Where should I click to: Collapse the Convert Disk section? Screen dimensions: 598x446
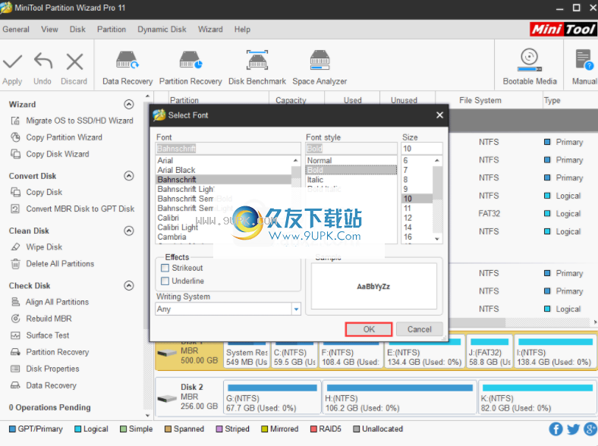[x=129, y=176]
